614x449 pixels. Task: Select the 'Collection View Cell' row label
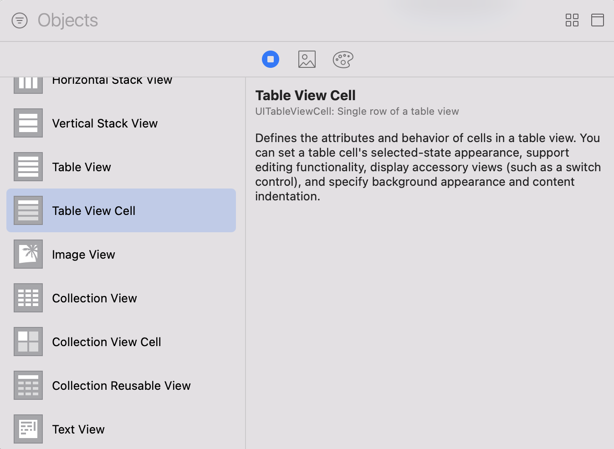click(107, 342)
